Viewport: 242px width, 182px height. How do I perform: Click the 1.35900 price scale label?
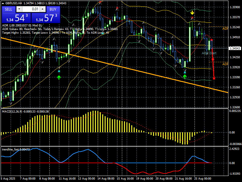coord(235,7)
